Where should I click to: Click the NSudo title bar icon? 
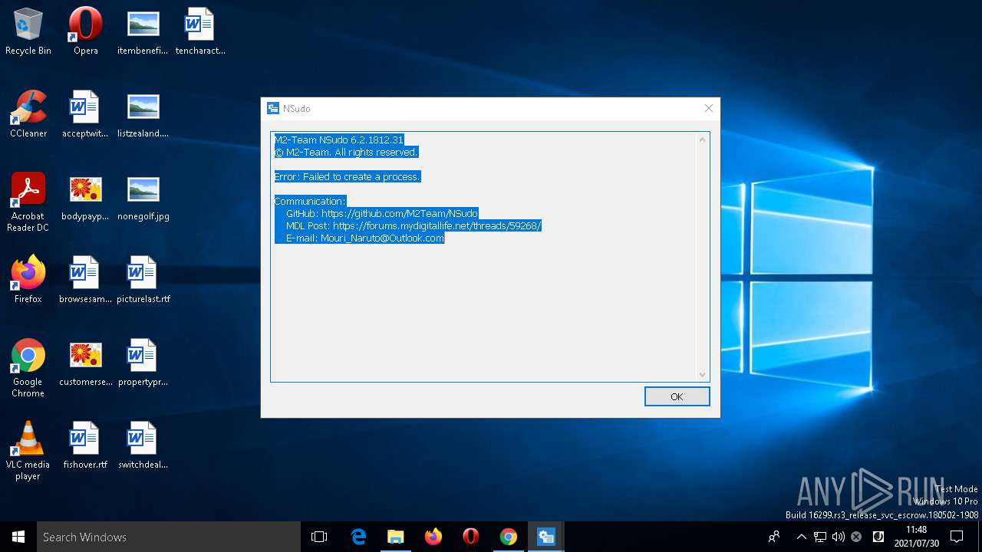click(x=272, y=108)
